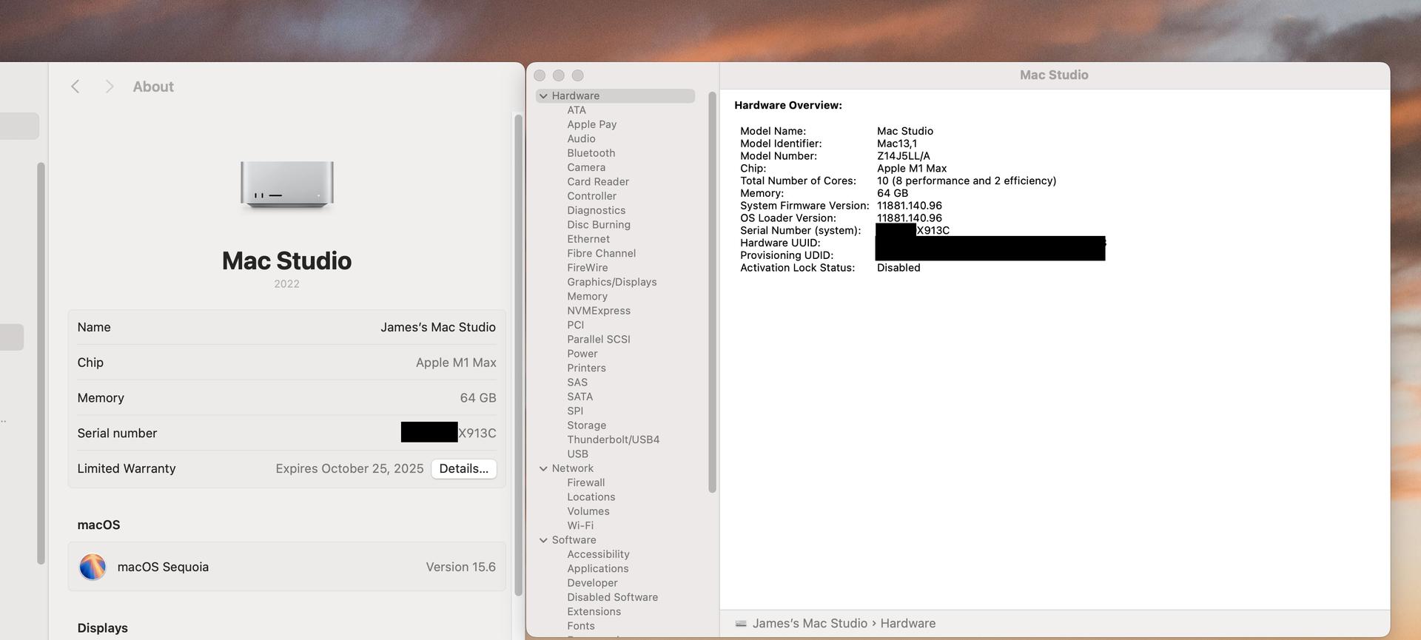
Task: Select FireWire in the sidebar
Action: coord(588,268)
